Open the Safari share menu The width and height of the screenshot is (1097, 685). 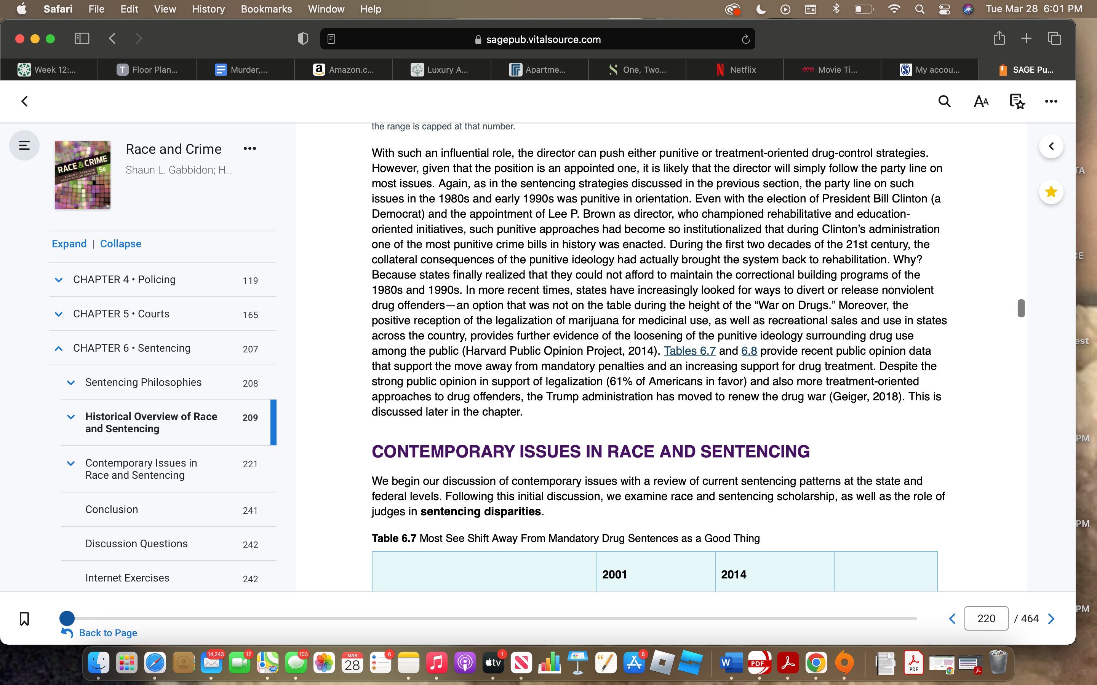[x=999, y=38]
